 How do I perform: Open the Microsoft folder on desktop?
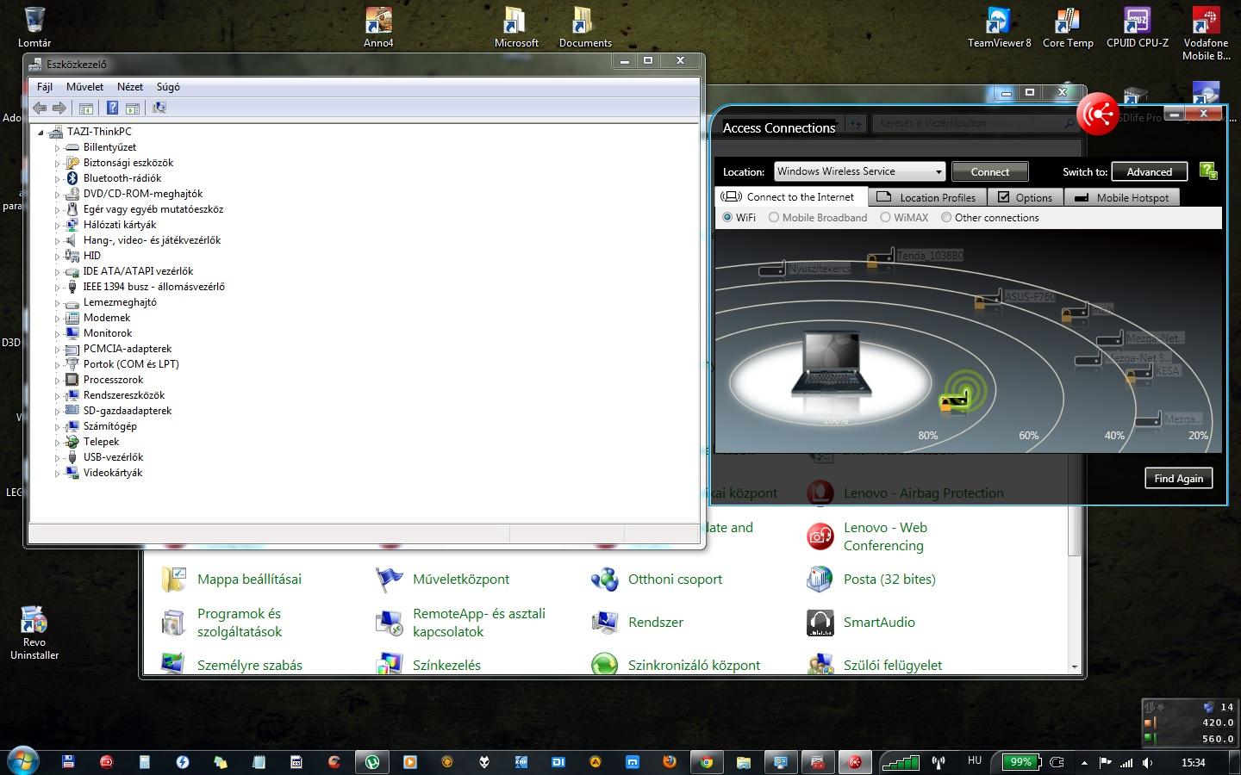point(516,27)
